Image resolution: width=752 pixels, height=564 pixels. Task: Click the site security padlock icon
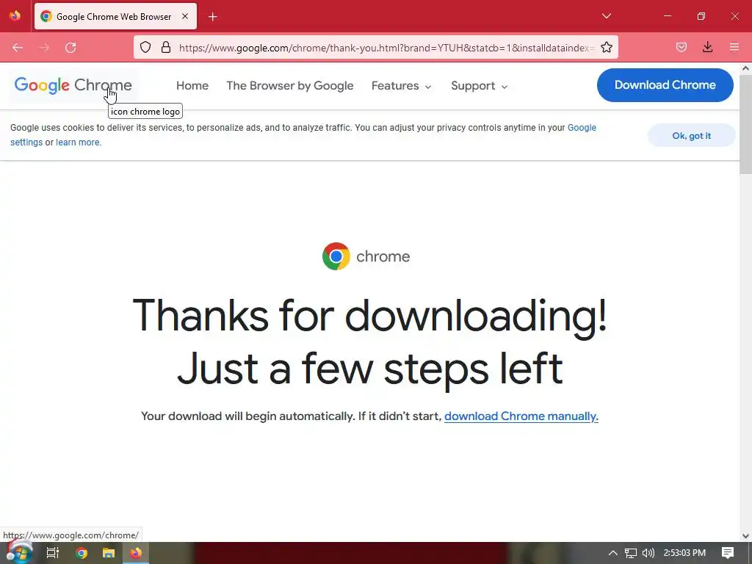click(166, 47)
